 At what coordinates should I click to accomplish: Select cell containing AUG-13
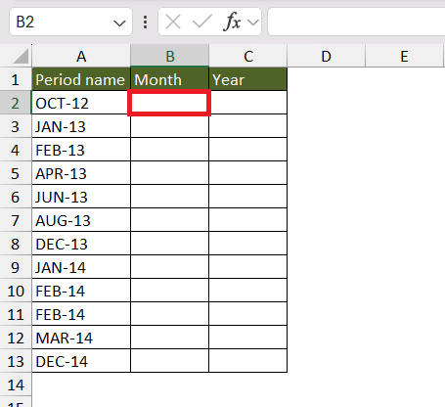pyautogui.click(x=81, y=220)
